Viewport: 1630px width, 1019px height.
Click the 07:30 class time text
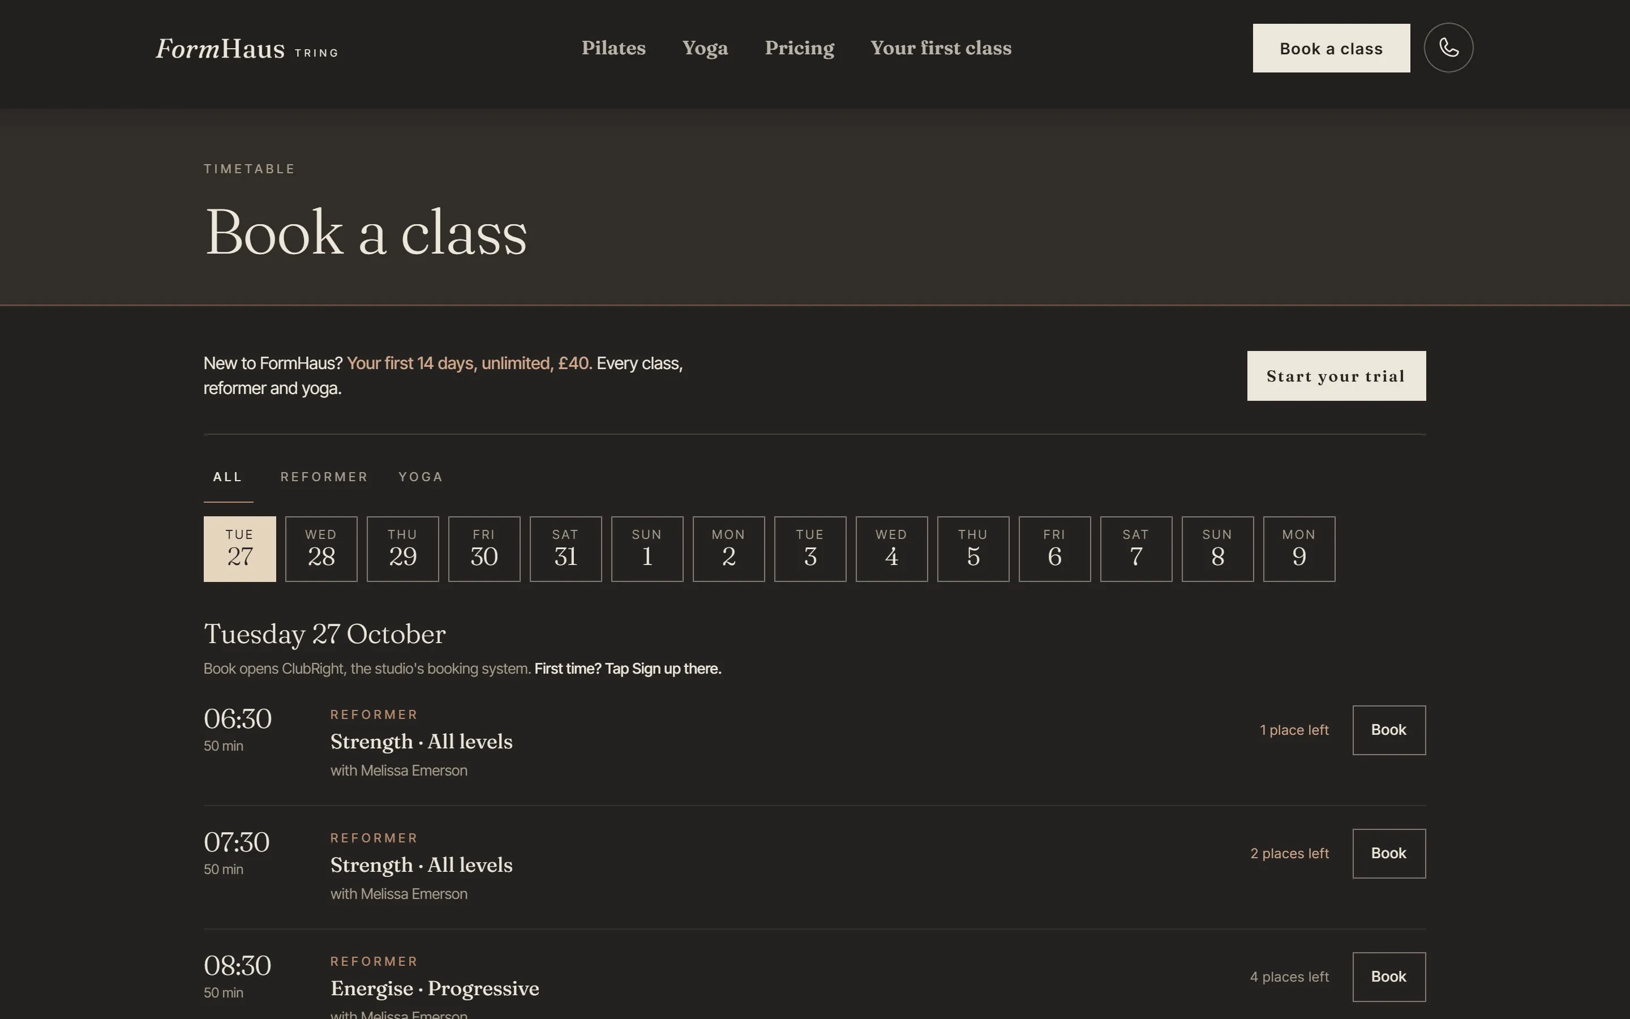pos(237,842)
